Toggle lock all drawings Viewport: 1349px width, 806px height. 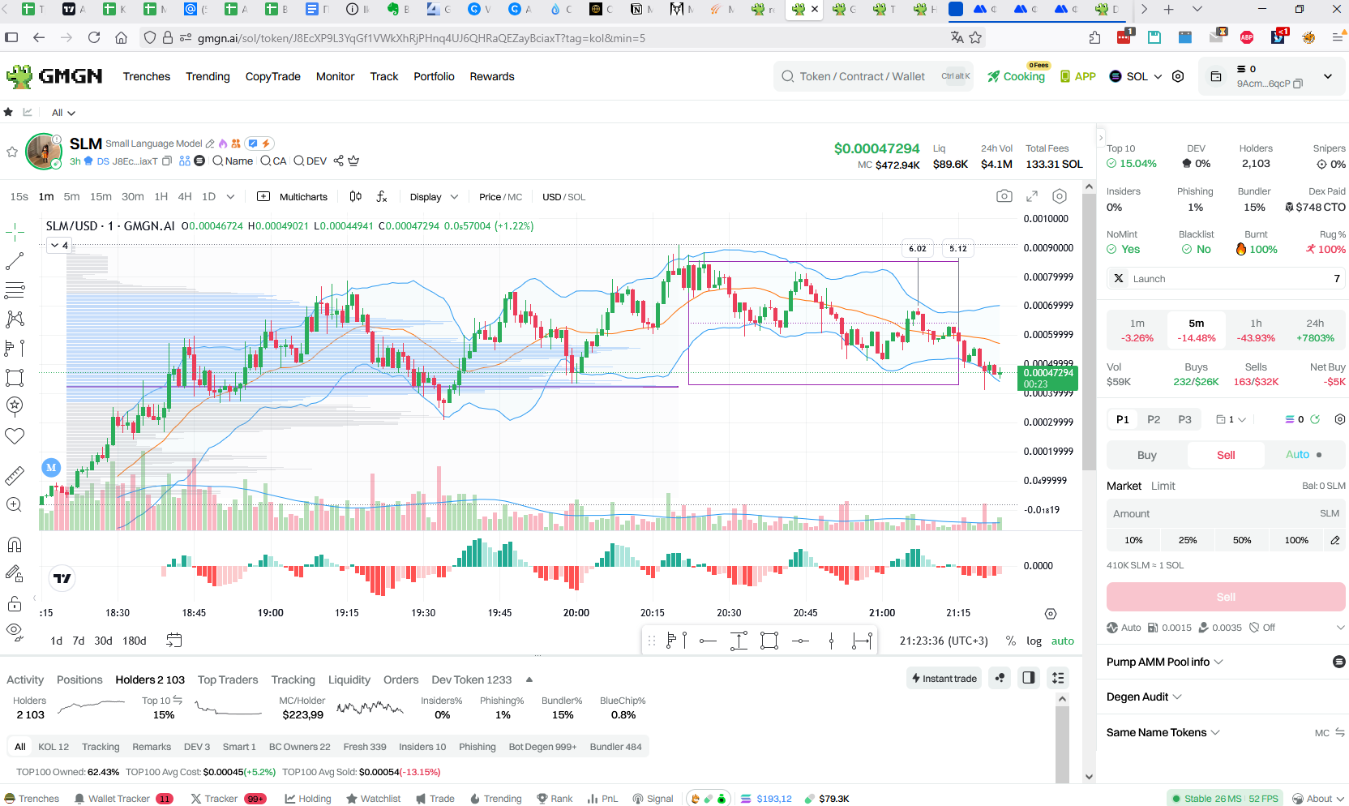(x=15, y=604)
